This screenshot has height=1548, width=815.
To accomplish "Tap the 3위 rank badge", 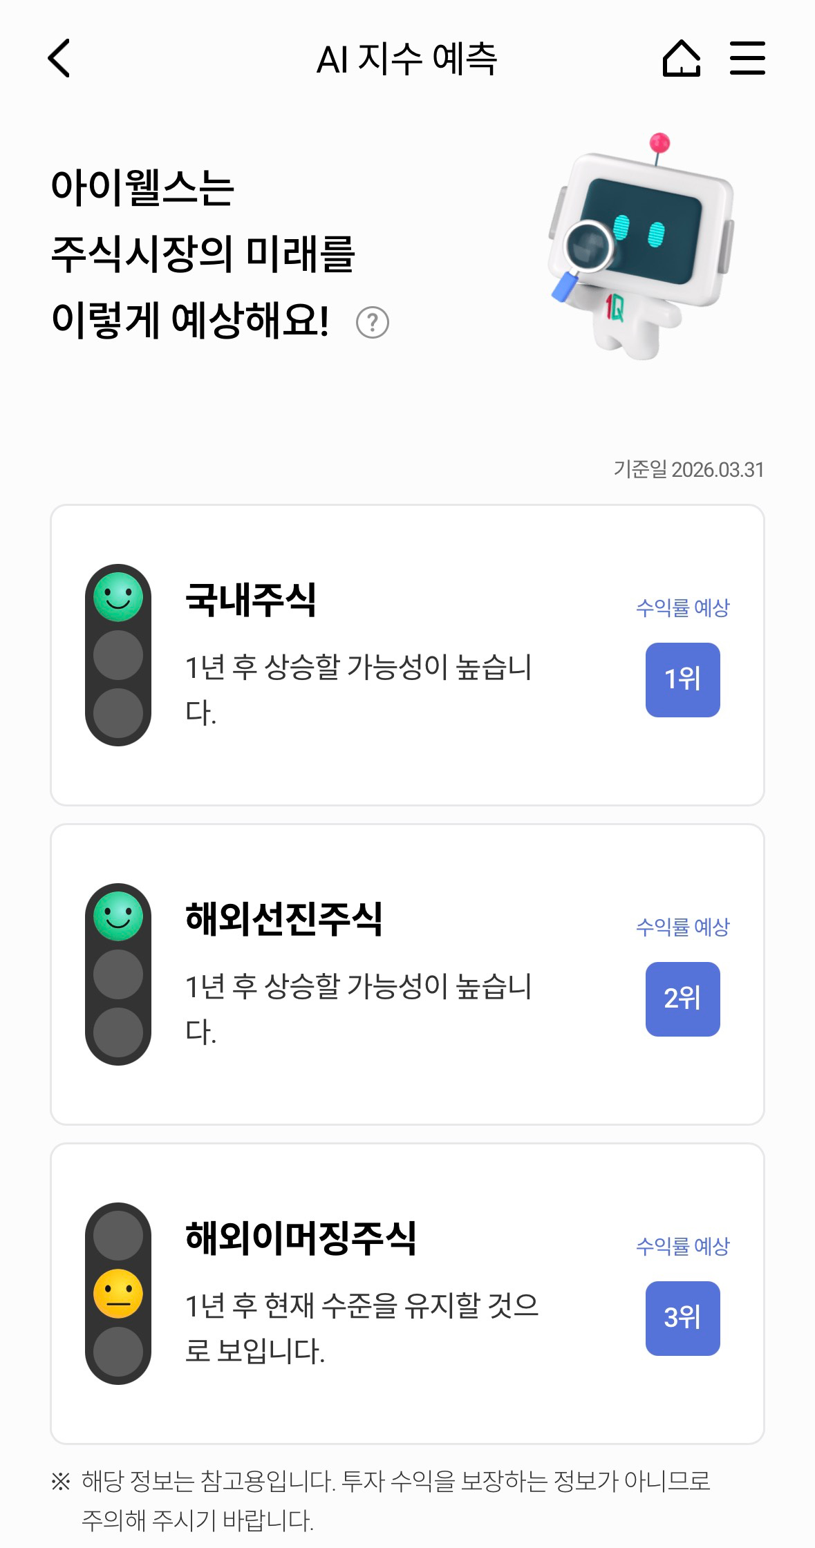I will pos(682,1319).
